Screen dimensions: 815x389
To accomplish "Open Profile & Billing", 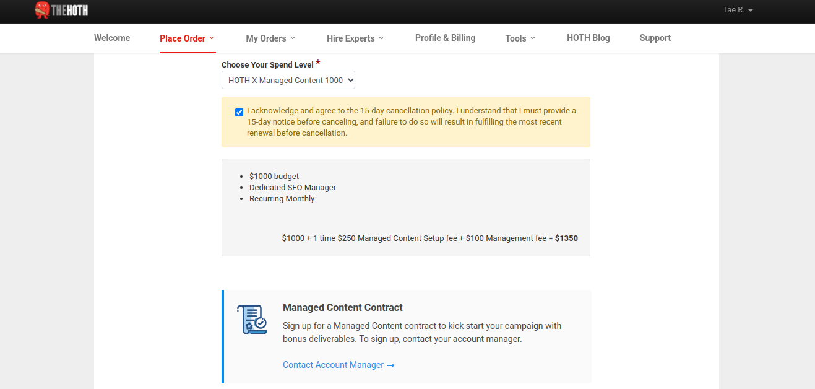I will tap(446, 38).
